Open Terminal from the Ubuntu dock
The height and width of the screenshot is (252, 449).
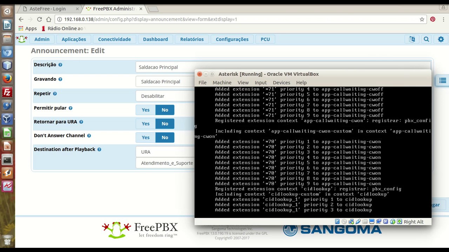coord(7,160)
